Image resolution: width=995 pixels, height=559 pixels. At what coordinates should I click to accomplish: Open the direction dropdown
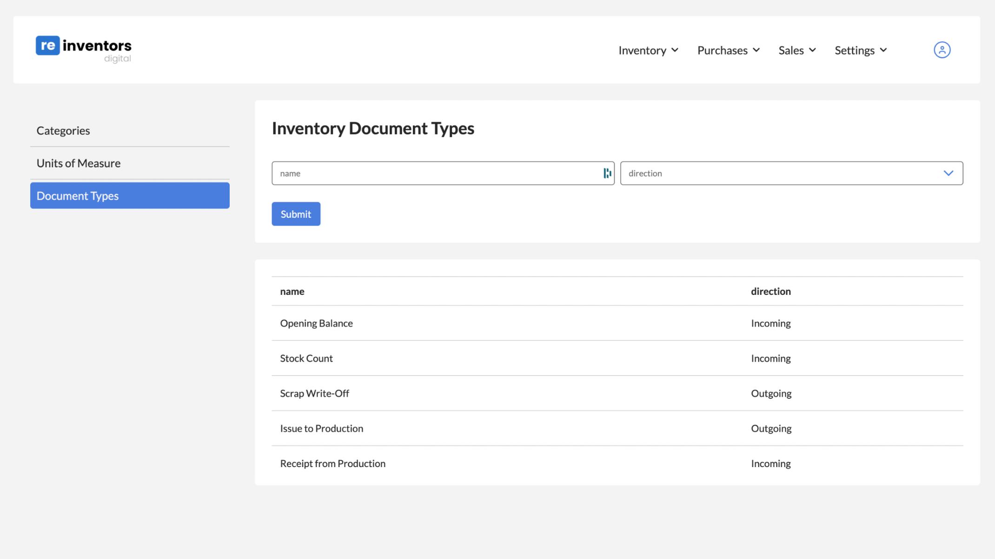[791, 173]
